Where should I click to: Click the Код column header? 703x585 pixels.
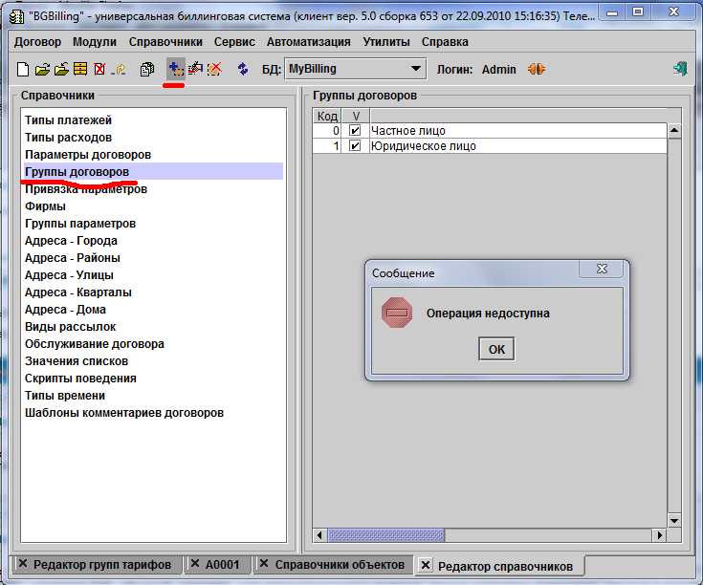[x=327, y=116]
